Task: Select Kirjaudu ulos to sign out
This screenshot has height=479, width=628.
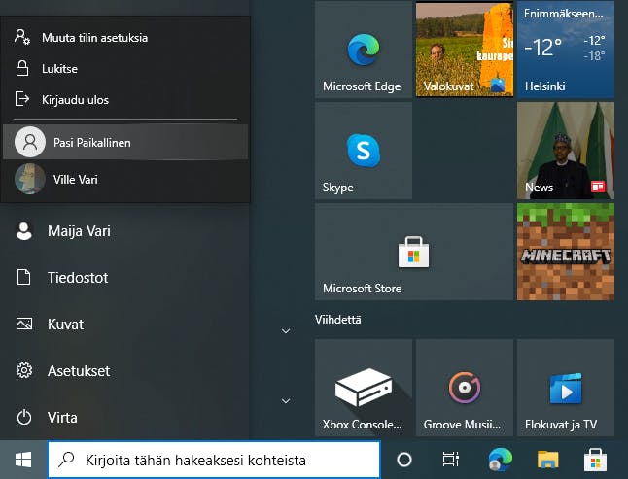Action: [x=75, y=100]
